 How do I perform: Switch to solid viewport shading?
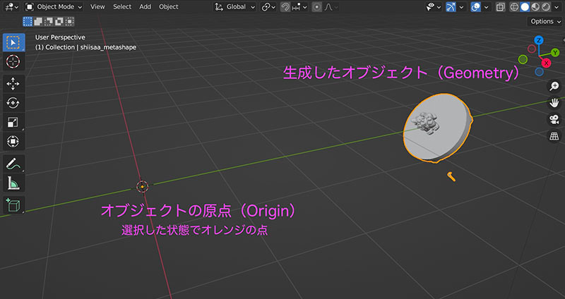(525, 7)
